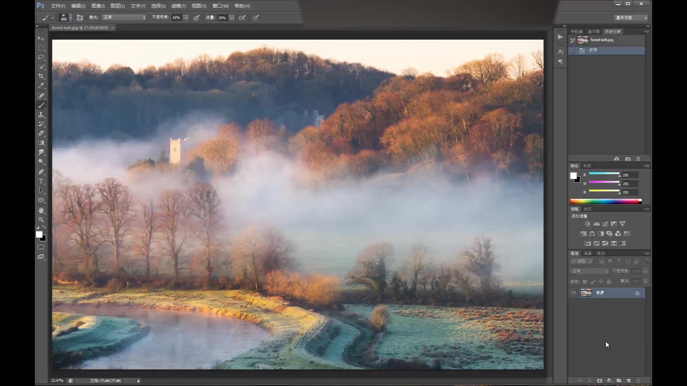Click the Brightness/Contrast adjustment icon
687x386 pixels.
(x=588, y=224)
